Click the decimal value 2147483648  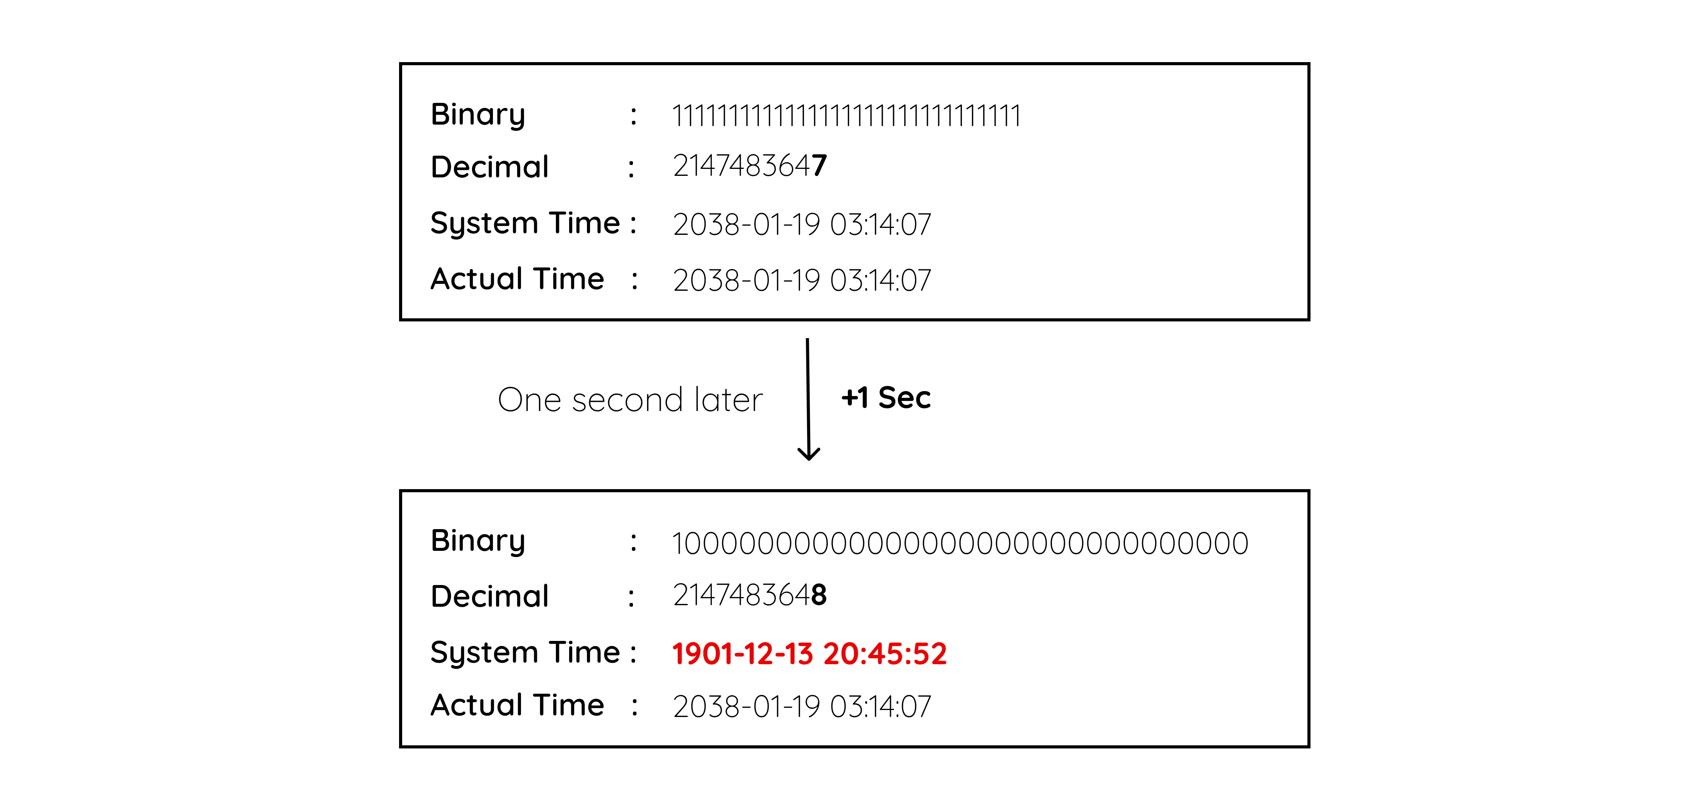coord(749,595)
